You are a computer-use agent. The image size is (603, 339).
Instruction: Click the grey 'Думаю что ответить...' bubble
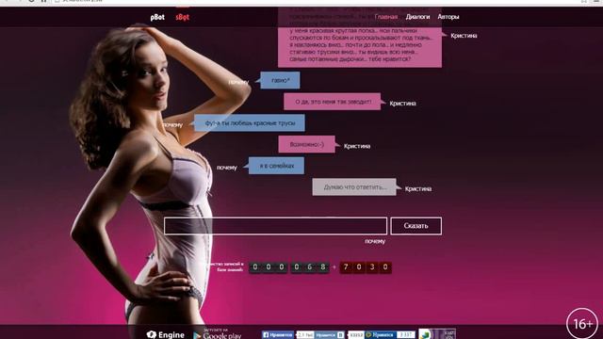click(x=354, y=187)
